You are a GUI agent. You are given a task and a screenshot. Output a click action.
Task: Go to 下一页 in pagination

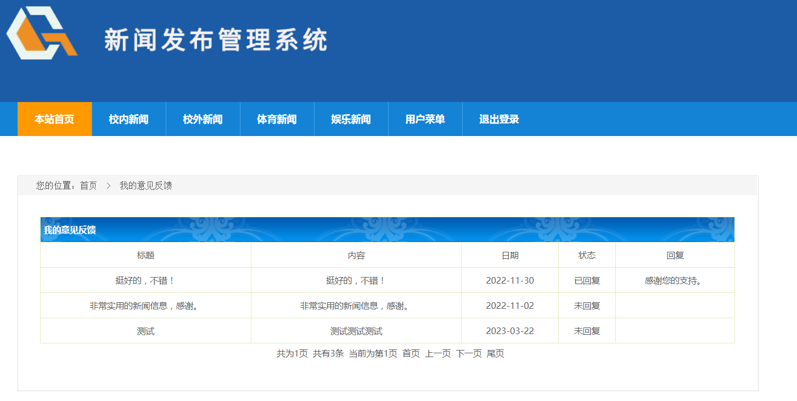(x=469, y=353)
